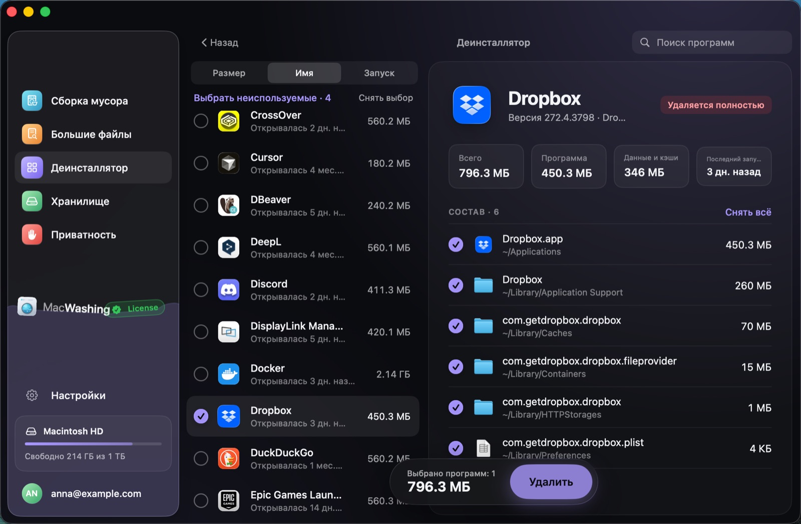Uncheck Dropbox.app component checkbox
801x524 pixels.
456,245
